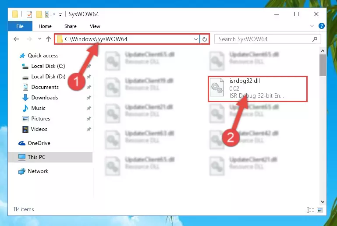Click the pin icon next to Pictures
Viewport: 337px width, 226px height.
(x=89, y=119)
